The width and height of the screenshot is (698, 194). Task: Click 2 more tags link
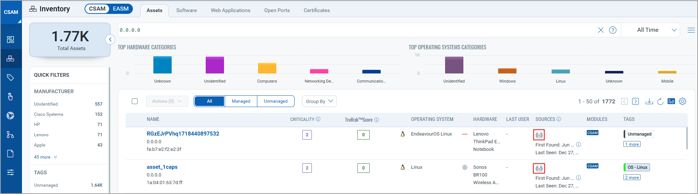coord(632,178)
